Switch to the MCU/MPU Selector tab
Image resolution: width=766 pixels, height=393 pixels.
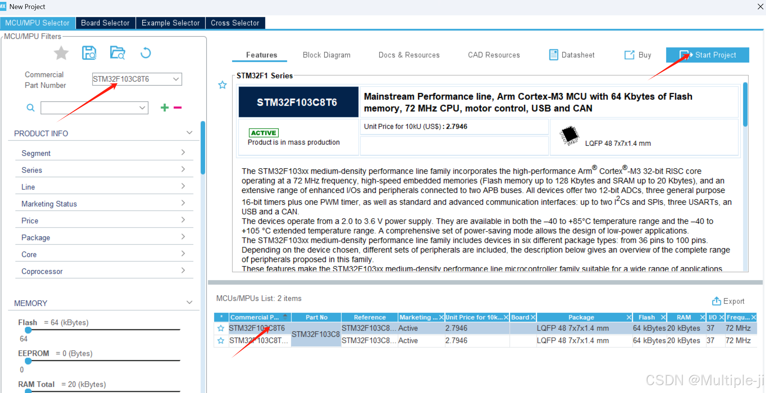click(x=37, y=23)
